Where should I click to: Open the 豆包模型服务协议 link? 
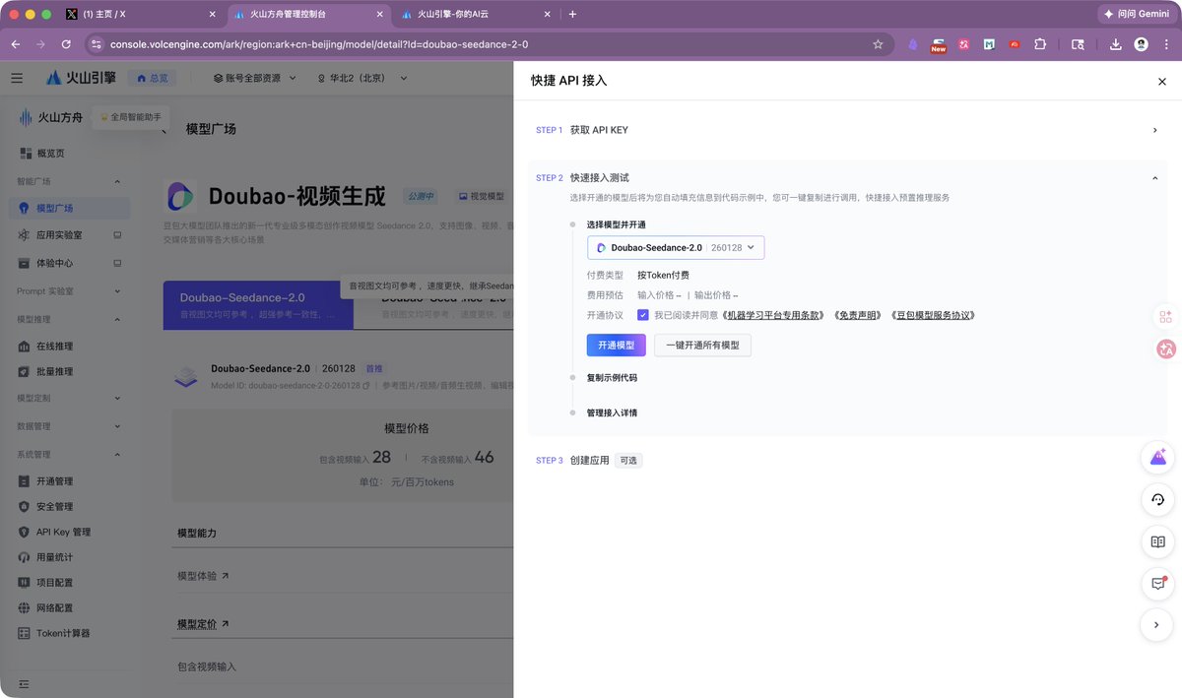[x=935, y=316]
